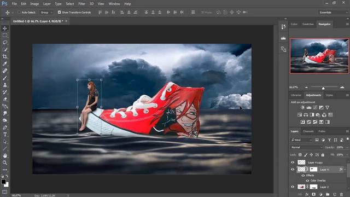
Task: Open the Opacity value dropdown arrow
Action: pos(347,147)
